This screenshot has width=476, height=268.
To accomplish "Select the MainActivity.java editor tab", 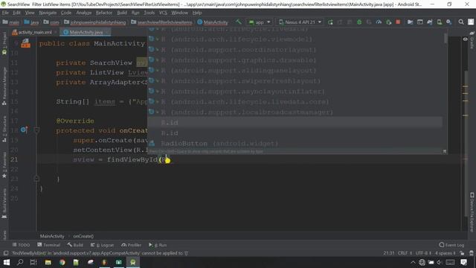I will (x=85, y=32).
